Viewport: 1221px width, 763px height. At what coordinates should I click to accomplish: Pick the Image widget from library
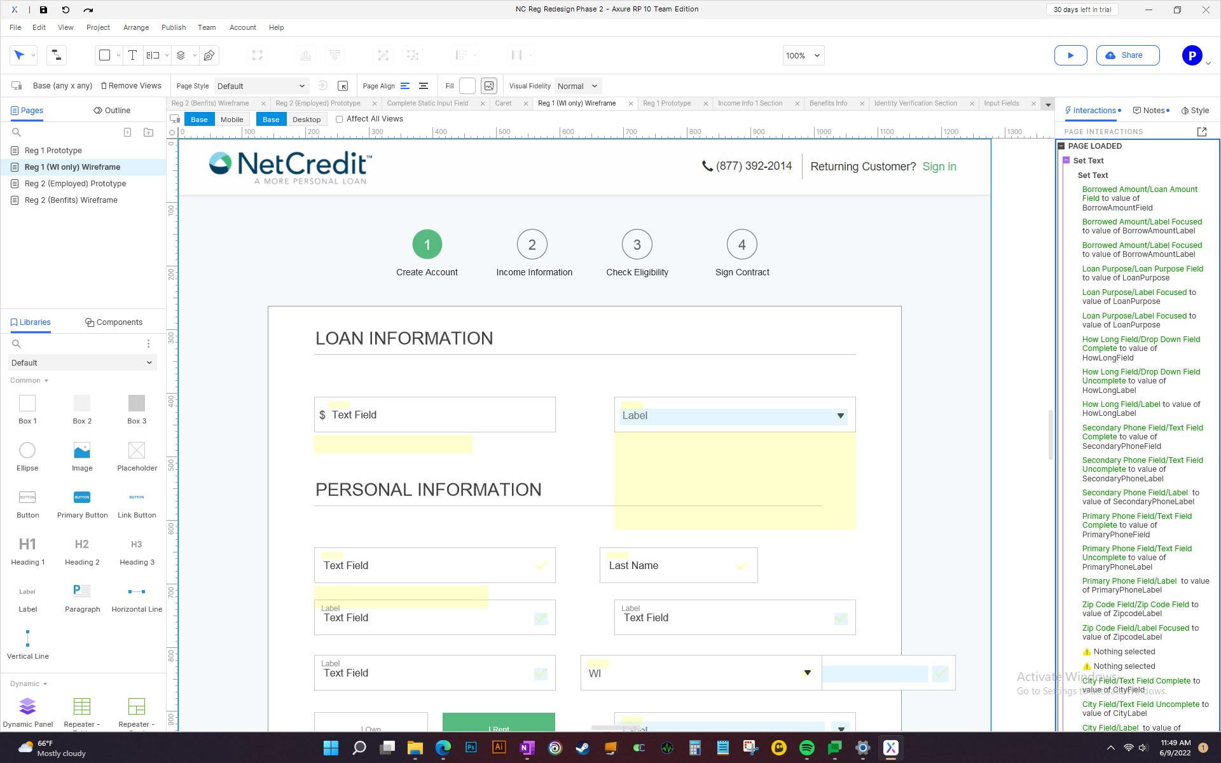click(x=82, y=457)
